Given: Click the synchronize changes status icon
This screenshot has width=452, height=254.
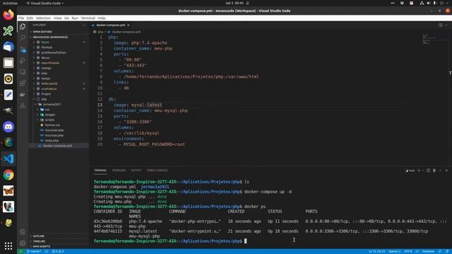Looking at the screenshot, I should click(47, 251).
